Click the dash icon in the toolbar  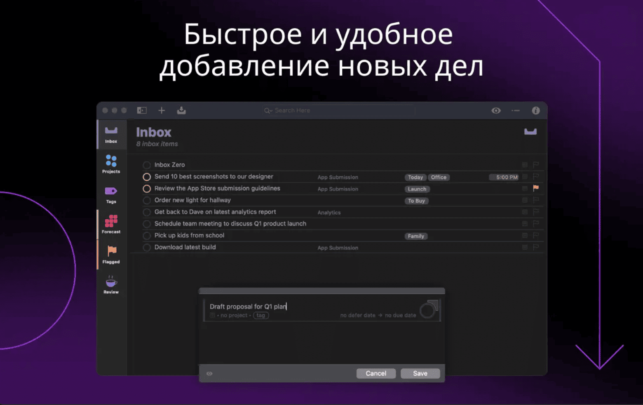[x=516, y=110]
